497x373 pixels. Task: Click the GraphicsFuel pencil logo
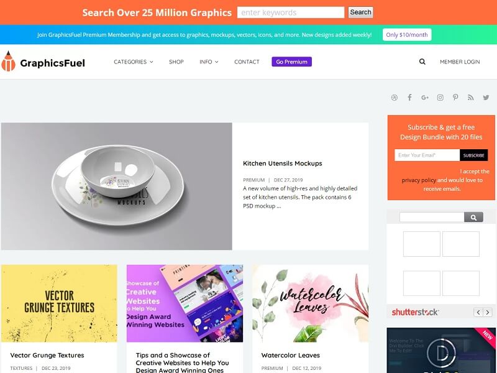point(8,61)
